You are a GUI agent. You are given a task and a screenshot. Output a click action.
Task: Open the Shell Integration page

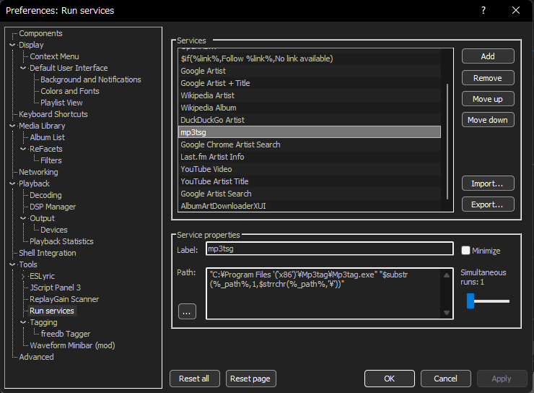tap(48, 253)
